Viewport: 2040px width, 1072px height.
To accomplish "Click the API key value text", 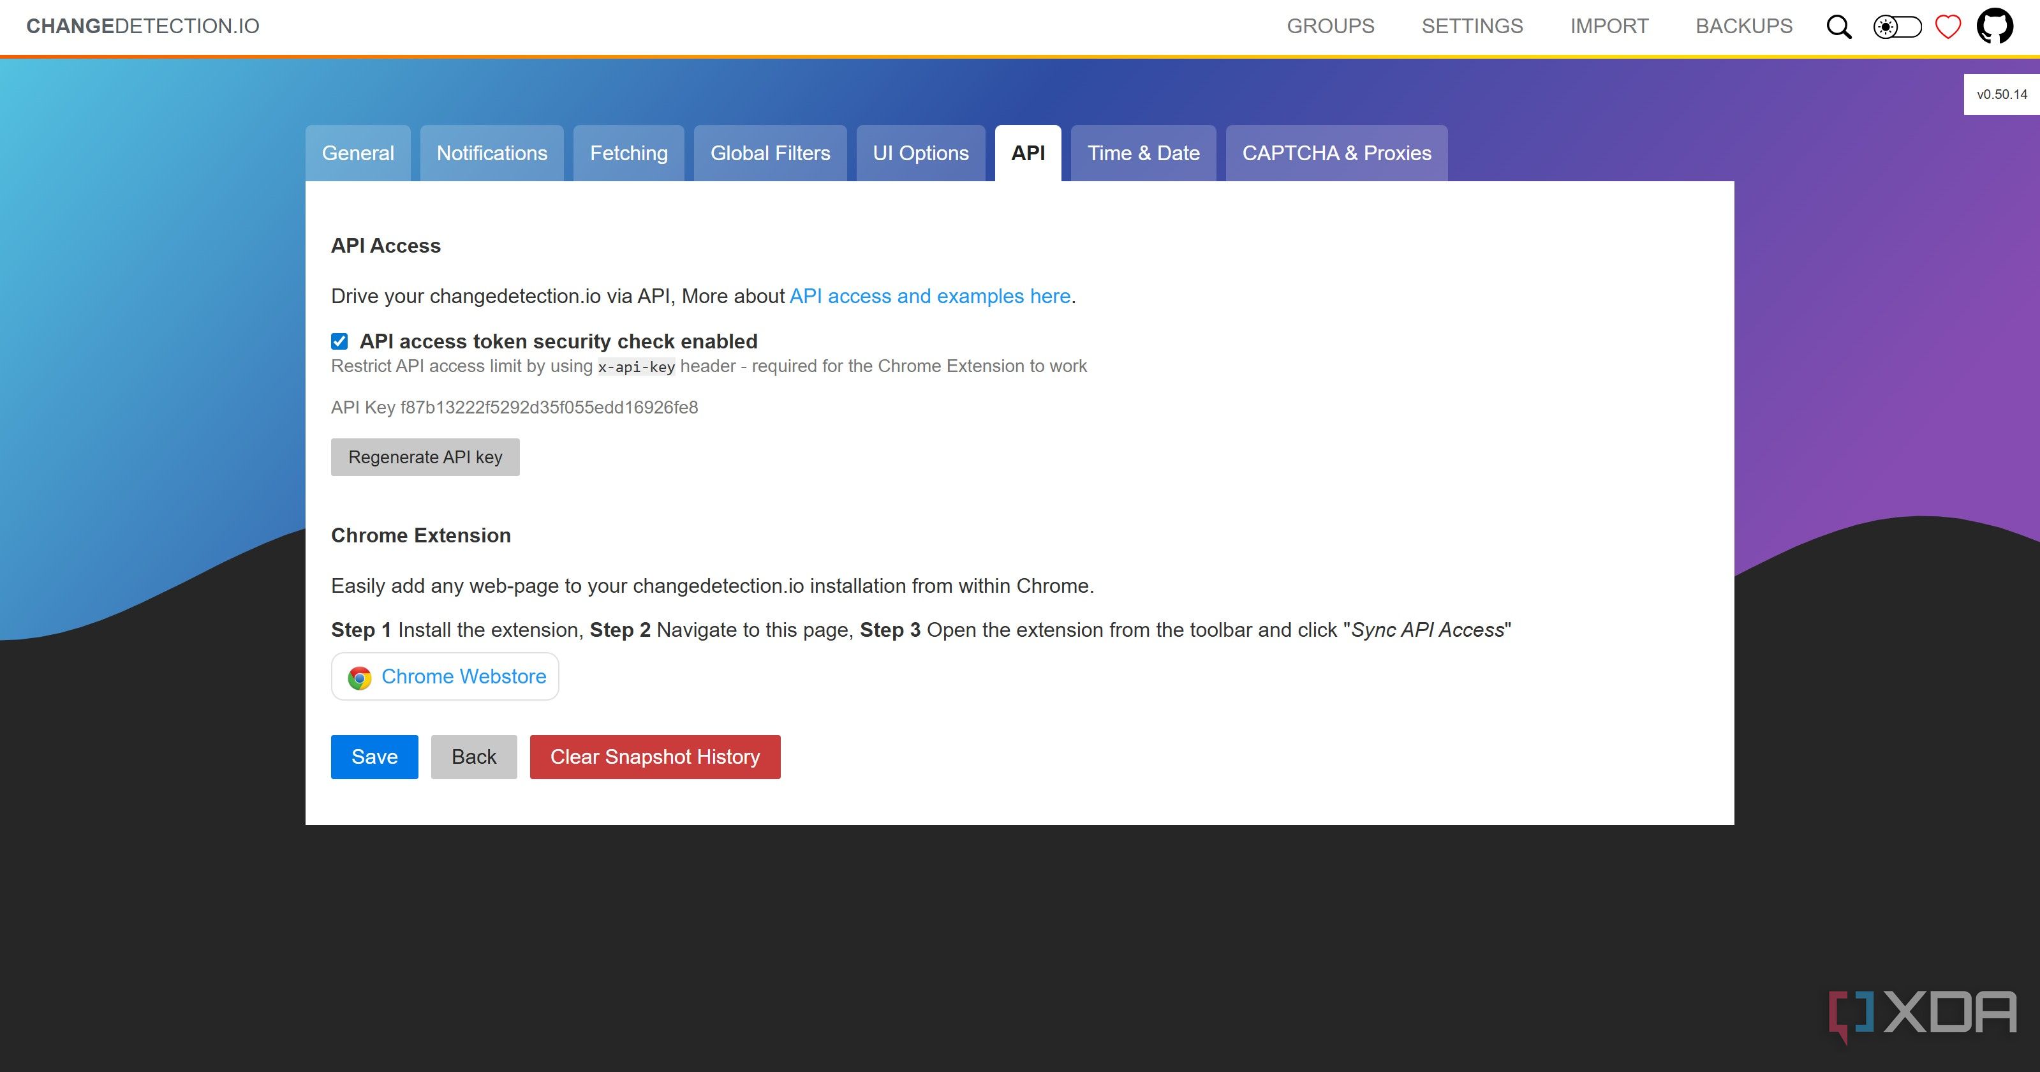I will pyautogui.click(x=549, y=407).
